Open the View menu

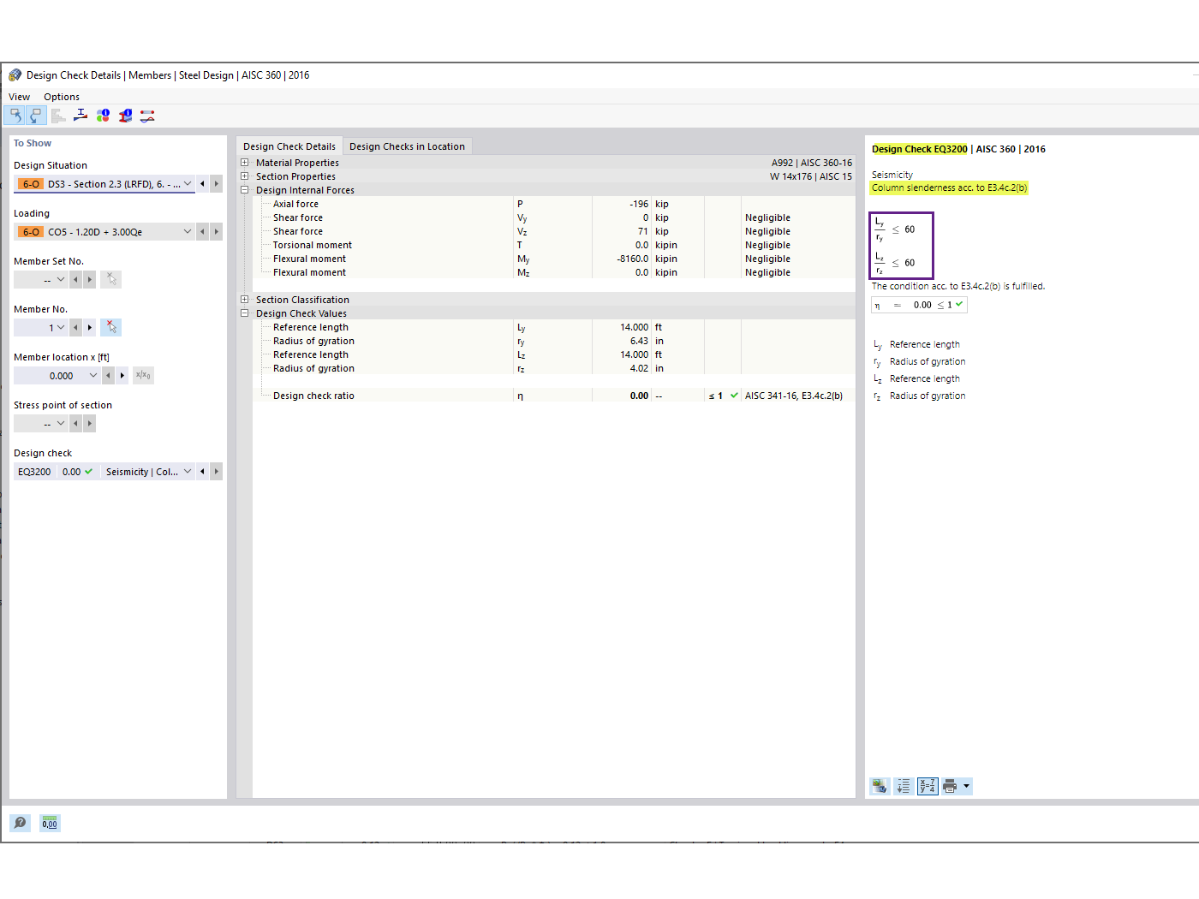(19, 97)
